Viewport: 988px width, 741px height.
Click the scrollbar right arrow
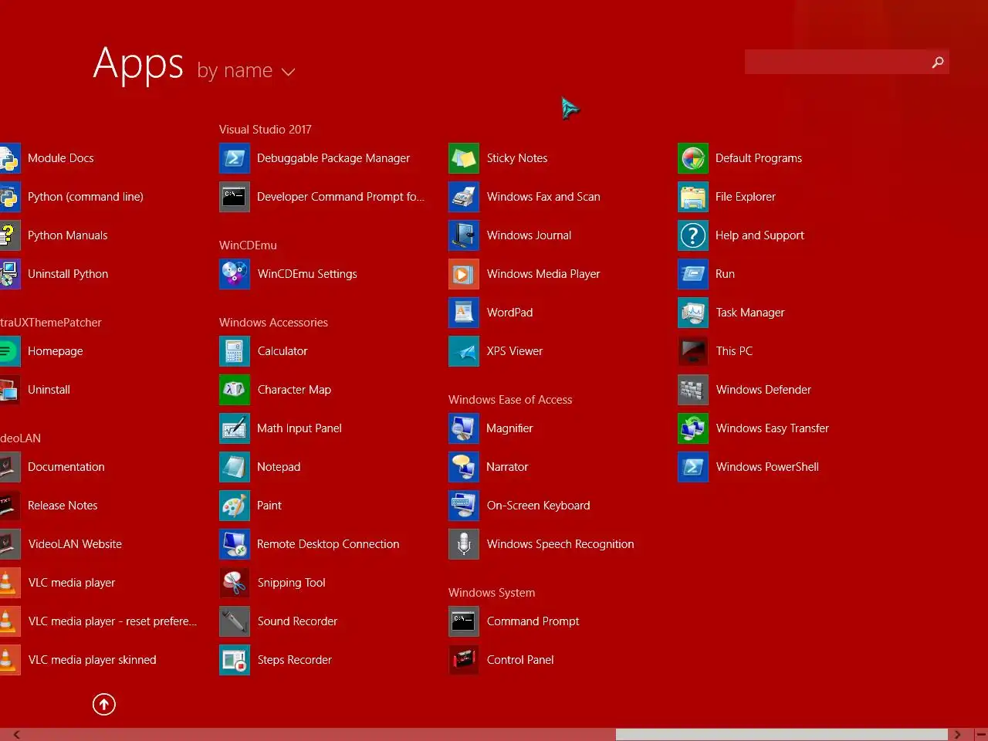pyautogui.click(x=957, y=735)
